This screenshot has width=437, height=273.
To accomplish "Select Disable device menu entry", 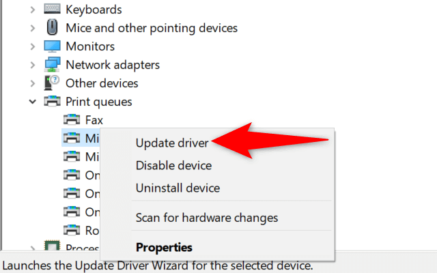I will pyautogui.click(x=173, y=165).
